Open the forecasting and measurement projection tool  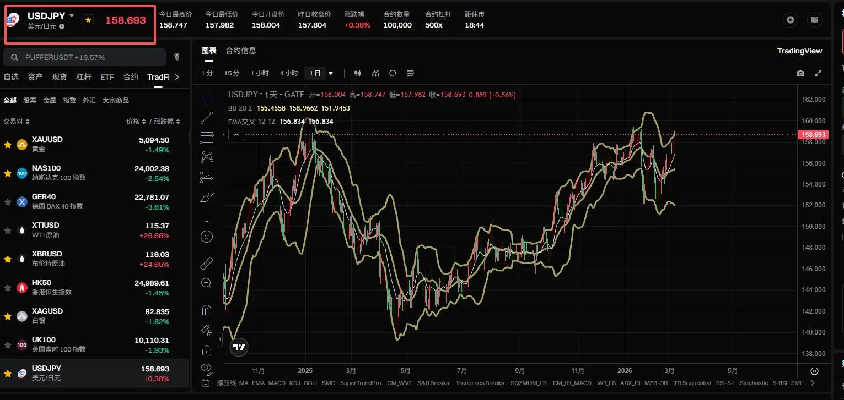tap(207, 177)
